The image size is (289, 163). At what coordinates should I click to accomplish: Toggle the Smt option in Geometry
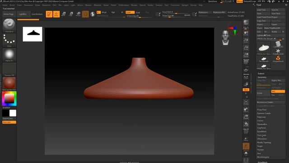tap(278, 91)
